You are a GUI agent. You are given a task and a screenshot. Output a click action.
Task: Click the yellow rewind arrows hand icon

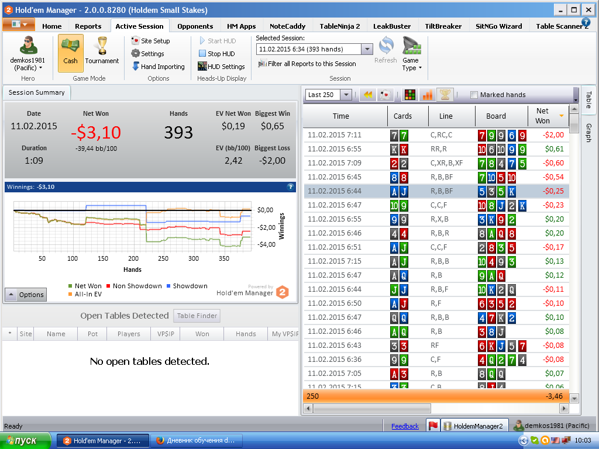368,95
